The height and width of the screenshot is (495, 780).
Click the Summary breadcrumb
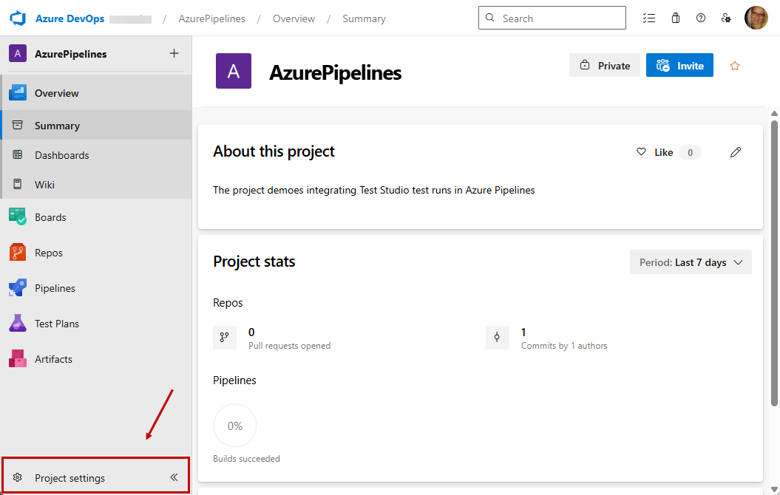click(x=364, y=18)
